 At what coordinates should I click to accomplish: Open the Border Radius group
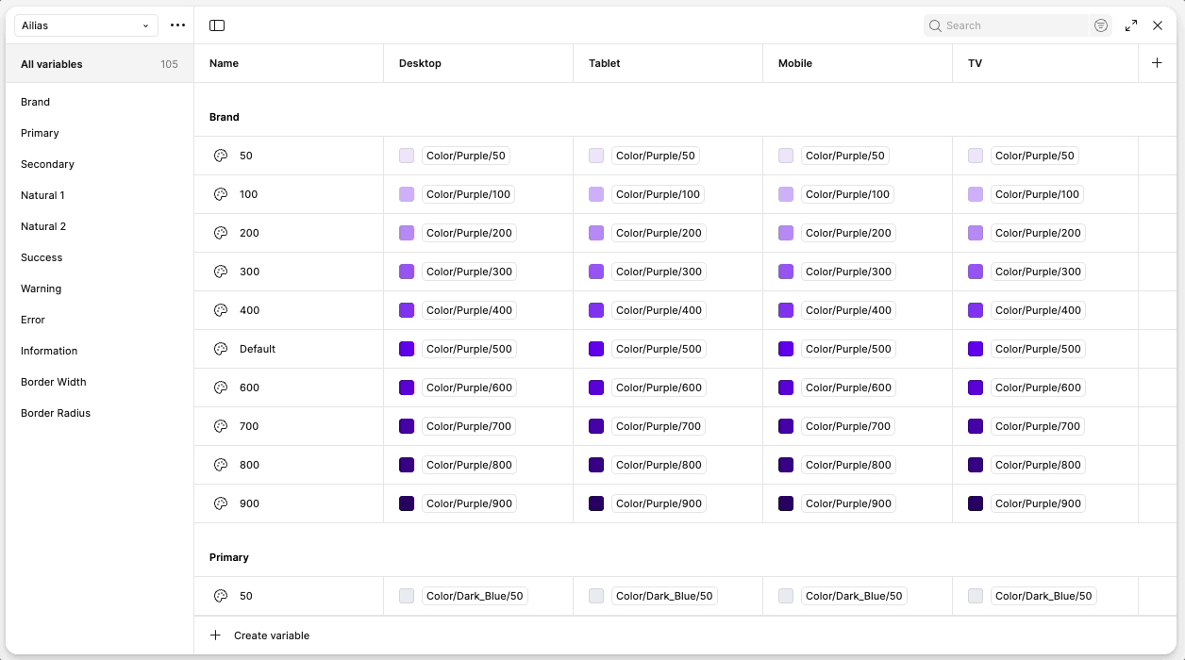[56, 413]
